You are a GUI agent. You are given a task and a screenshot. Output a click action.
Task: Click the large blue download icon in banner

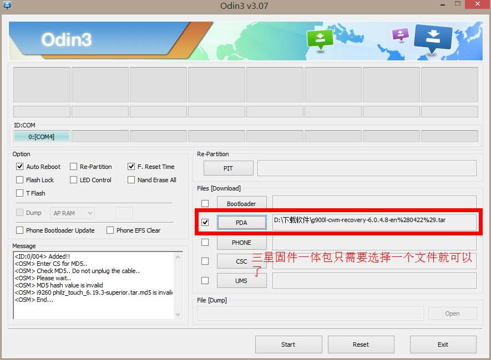(433, 39)
